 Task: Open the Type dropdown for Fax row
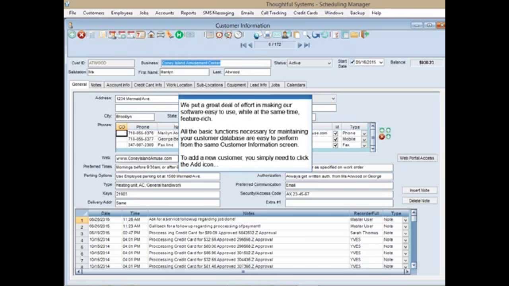pos(364,145)
